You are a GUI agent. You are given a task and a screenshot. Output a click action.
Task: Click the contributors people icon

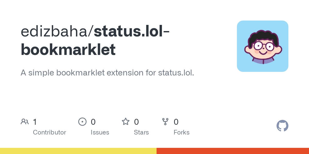point(25,121)
